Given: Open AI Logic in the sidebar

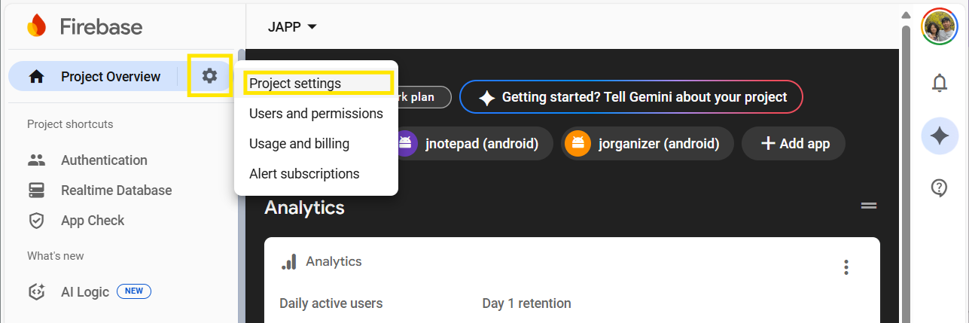Looking at the screenshot, I should [x=85, y=292].
